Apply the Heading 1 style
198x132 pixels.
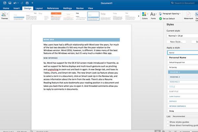(182, 72)
